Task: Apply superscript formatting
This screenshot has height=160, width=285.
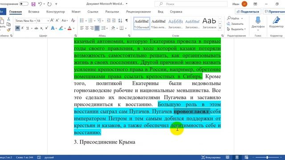Action: tap(46, 28)
